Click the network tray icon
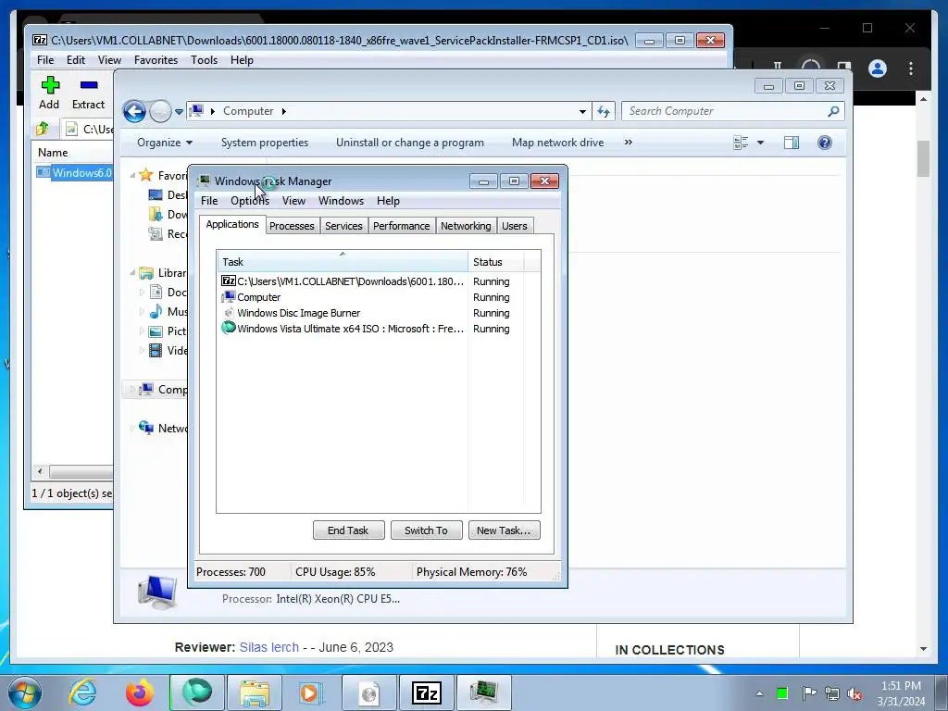The image size is (948, 711). tap(832, 693)
